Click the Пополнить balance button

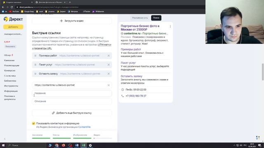tap(10, 46)
